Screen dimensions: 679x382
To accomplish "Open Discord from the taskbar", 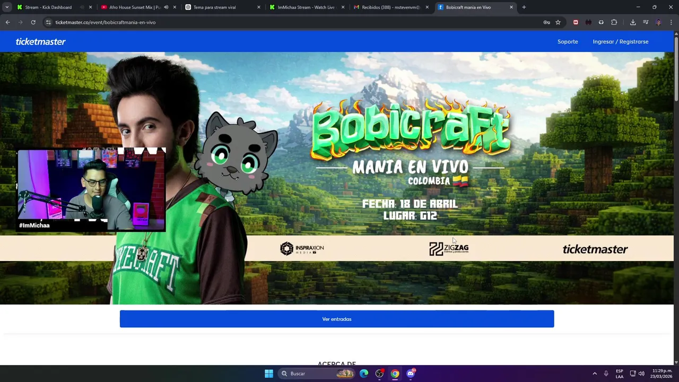I will 411,374.
